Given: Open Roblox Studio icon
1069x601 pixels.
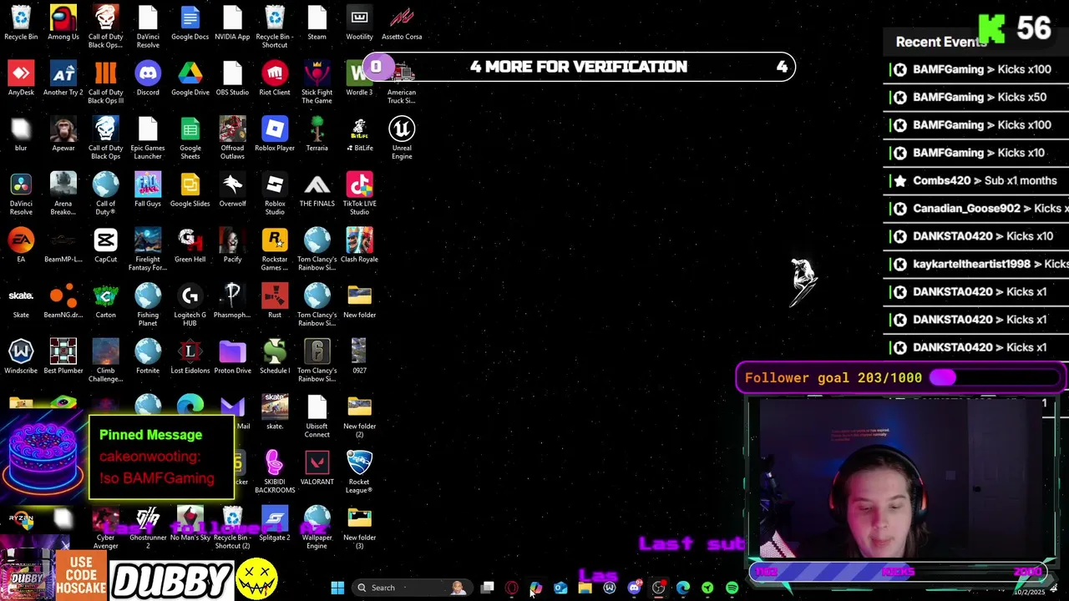Looking at the screenshot, I should tap(275, 194).
